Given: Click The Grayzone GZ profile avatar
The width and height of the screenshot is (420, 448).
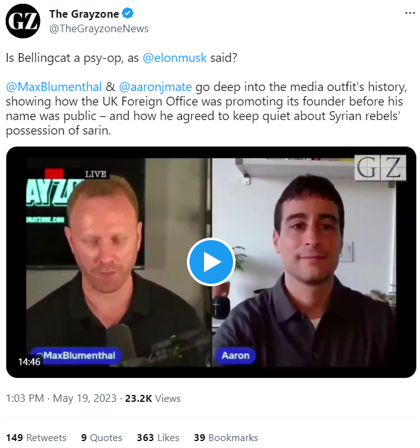Looking at the screenshot, I should tap(23, 22).
